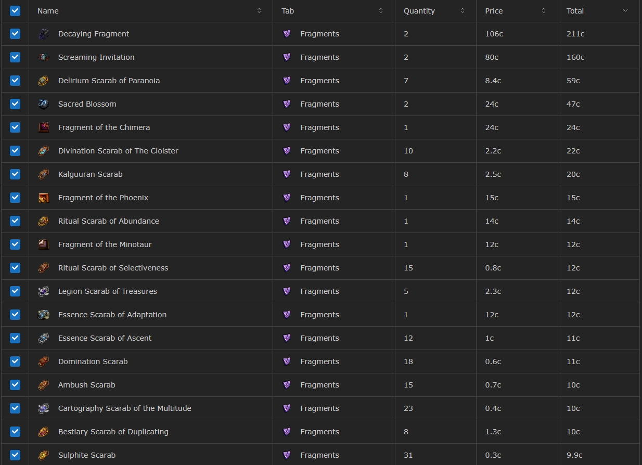Click the Ritual Scarab of Selectiveness icon
Image resolution: width=642 pixels, height=465 pixels.
[44, 268]
